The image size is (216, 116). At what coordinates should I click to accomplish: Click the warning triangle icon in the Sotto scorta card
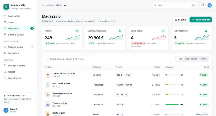(x=163, y=31)
